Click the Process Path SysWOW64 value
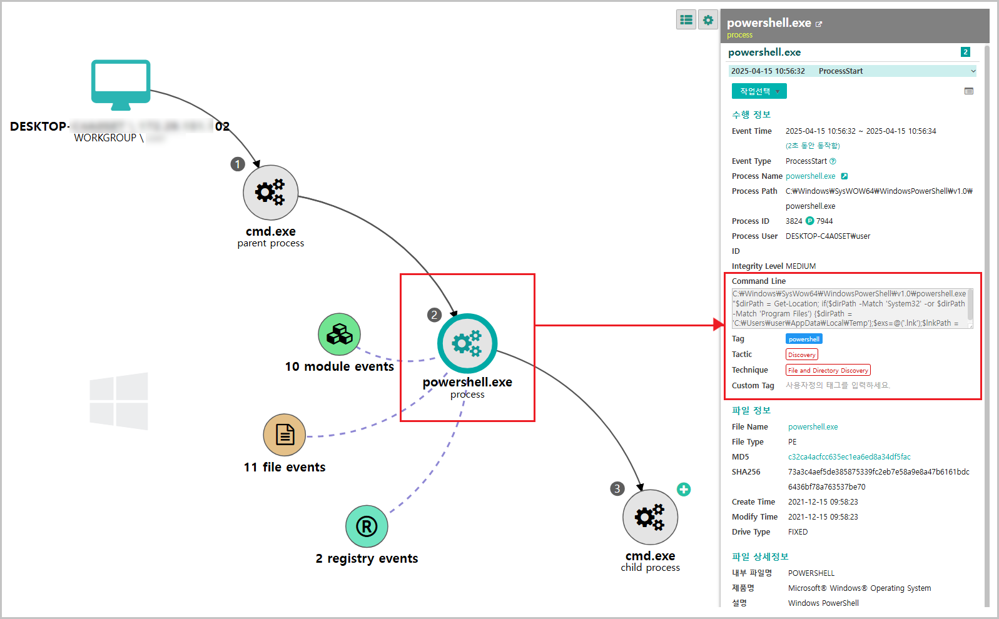This screenshot has height=619, width=999. 879,199
